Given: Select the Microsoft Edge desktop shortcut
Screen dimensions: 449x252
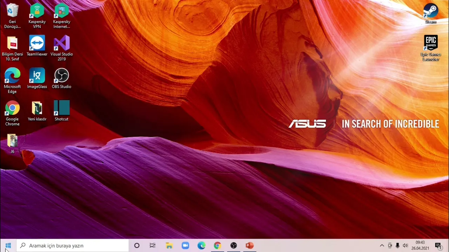Looking at the screenshot, I should pos(12,81).
